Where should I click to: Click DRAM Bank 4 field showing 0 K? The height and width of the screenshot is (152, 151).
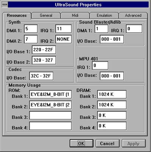click(112, 126)
